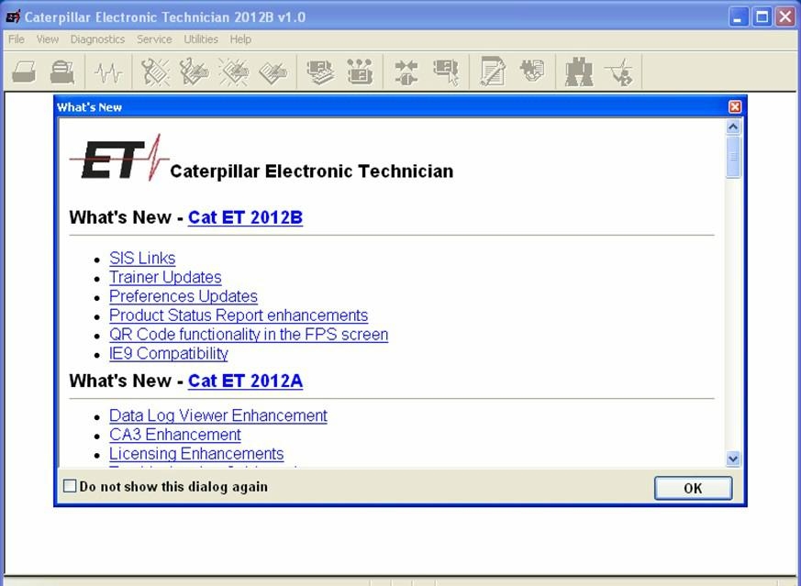Open the Cat ET 2012A heading link
801x586 pixels.
pos(245,381)
